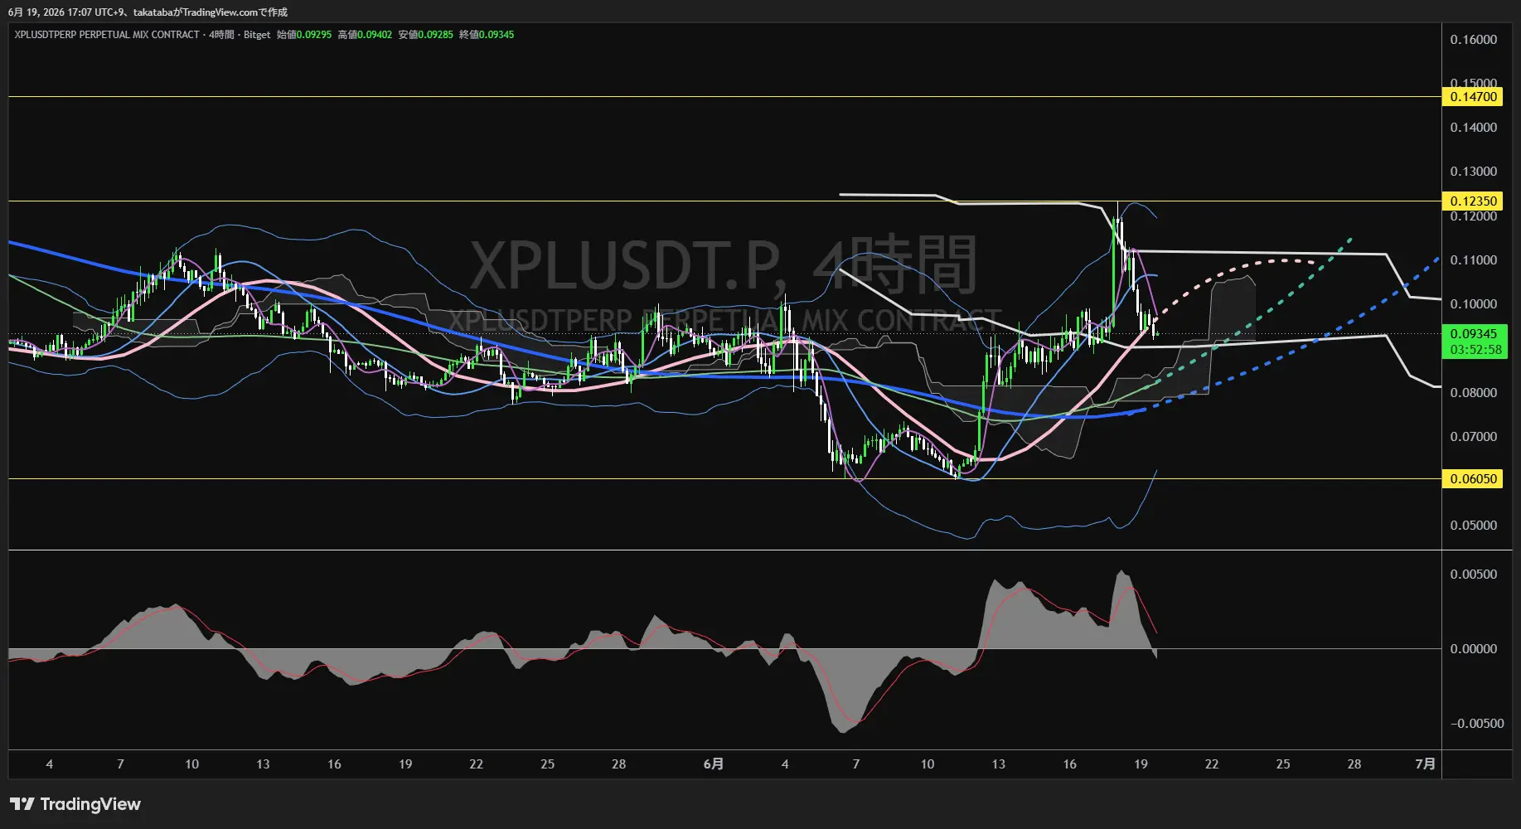
Task: Click the 0.14700 yellow price label
Action: point(1473,97)
